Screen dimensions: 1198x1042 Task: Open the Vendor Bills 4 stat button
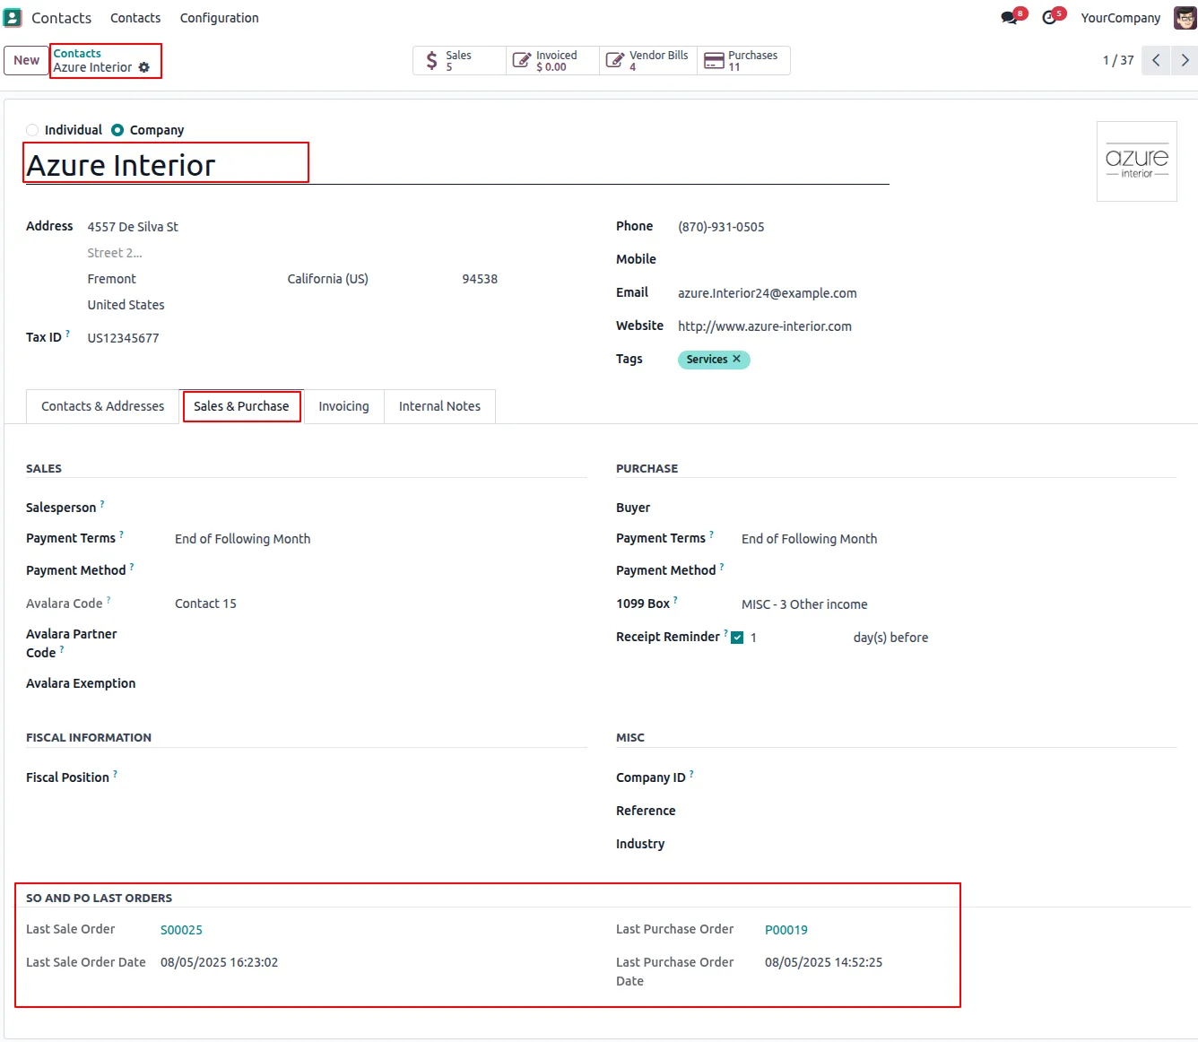648,60
